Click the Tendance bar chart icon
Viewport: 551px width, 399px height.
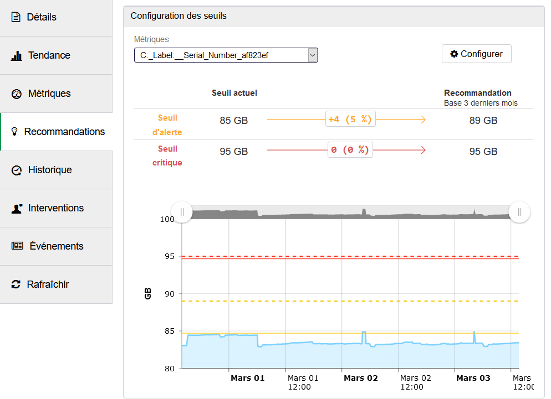[16, 55]
